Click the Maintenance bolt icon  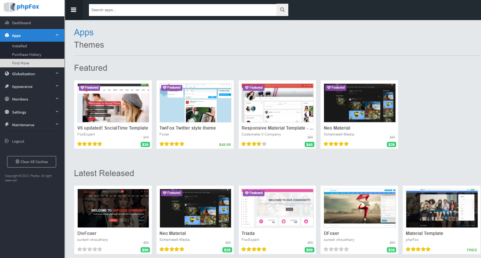(x=7, y=125)
